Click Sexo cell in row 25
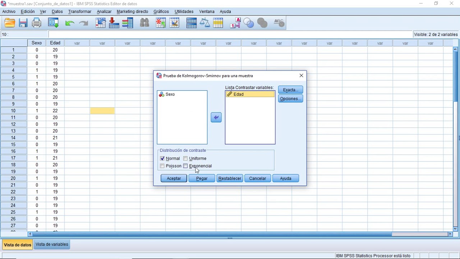 [x=37, y=212]
